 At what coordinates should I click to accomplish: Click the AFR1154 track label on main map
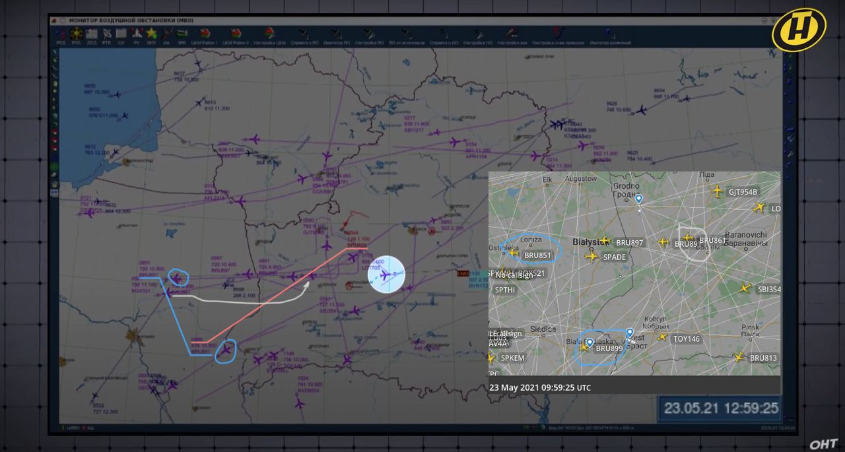475,156
